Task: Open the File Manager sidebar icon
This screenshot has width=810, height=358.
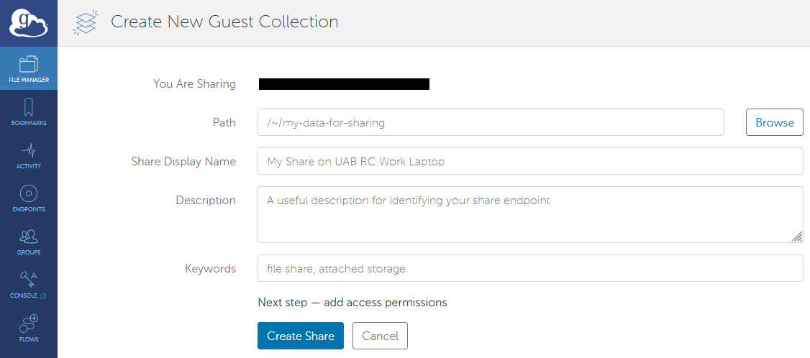Action: [x=29, y=68]
